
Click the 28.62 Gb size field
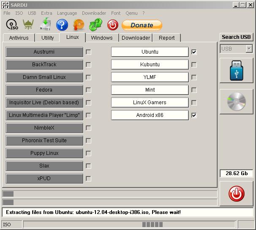[x=237, y=173]
